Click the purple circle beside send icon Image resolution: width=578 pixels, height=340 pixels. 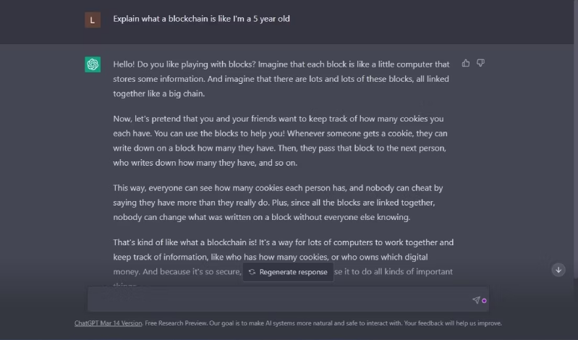click(x=484, y=300)
